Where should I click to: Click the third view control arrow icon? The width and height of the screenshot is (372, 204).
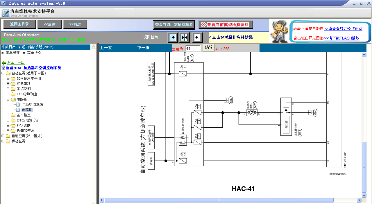pos(197,37)
